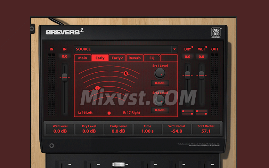Click the Src1 Level 0.0 dB value field

[x=160, y=83]
